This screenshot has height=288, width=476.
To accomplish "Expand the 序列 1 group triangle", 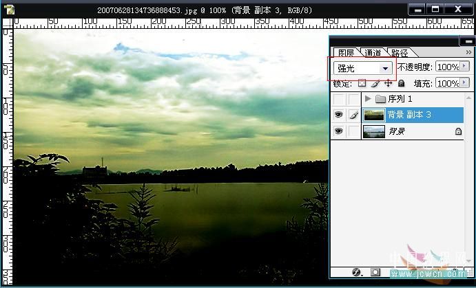I will pyautogui.click(x=368, y=98).
